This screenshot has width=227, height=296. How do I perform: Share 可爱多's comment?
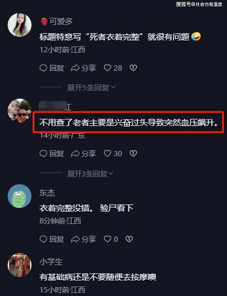(83, 68)
